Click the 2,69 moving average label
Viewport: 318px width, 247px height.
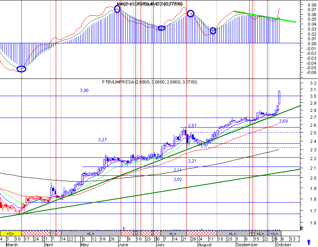point(283,121)
